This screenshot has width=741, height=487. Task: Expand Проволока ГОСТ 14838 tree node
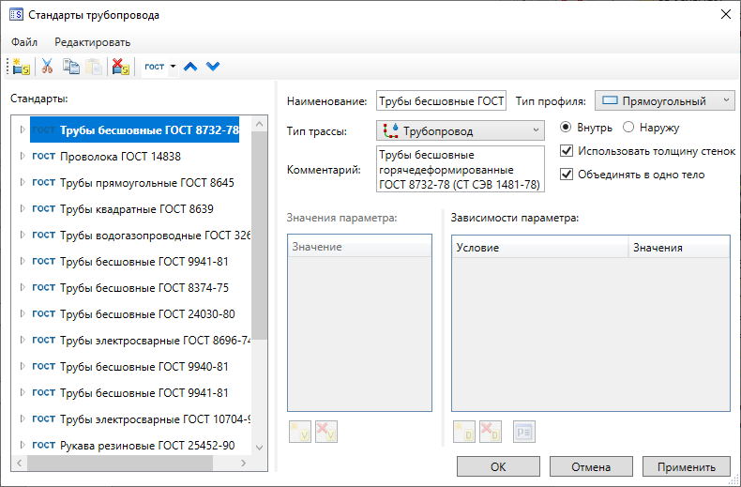22,157
